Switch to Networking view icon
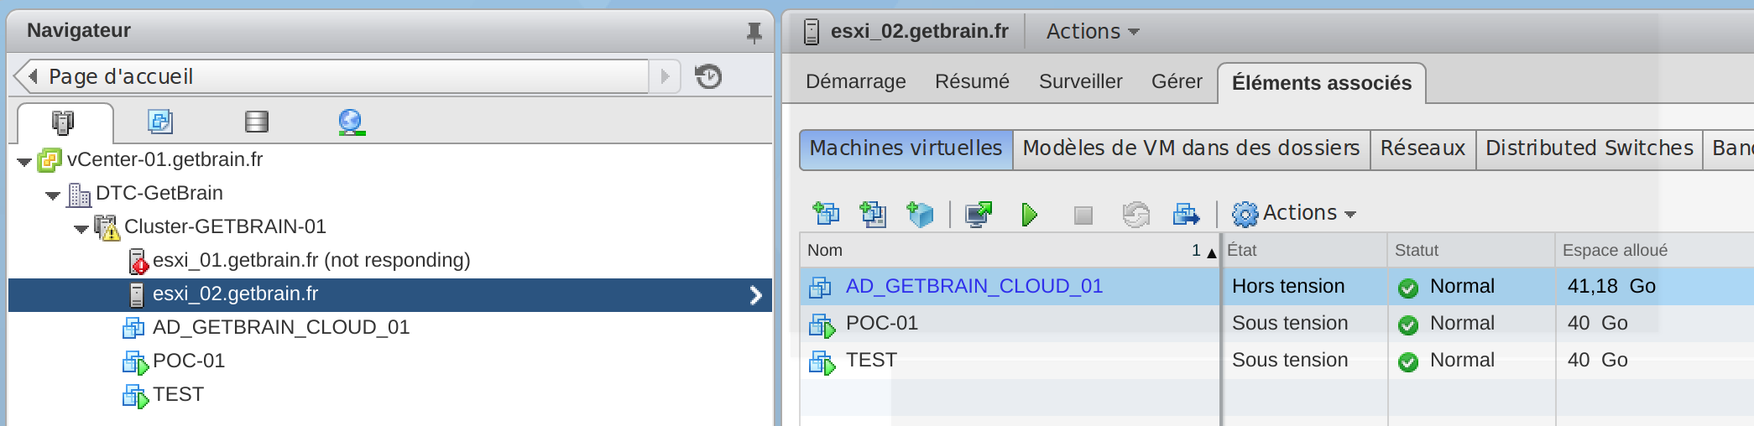This screenshot has width=1754, height=426. 351,122
